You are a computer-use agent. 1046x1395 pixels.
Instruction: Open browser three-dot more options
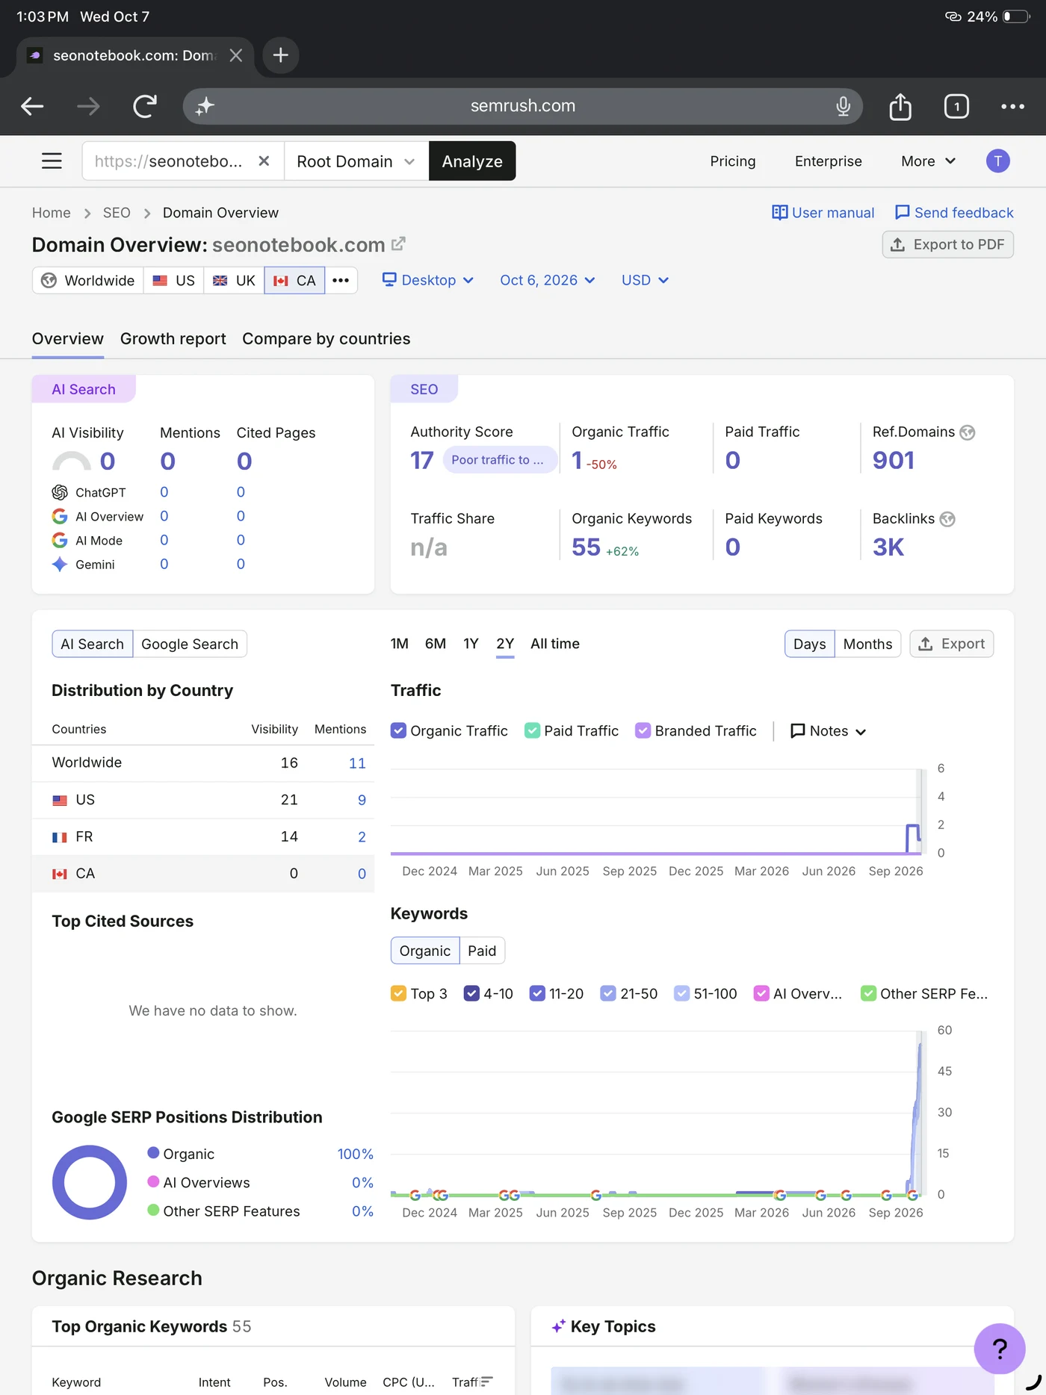click(1012, 106)
